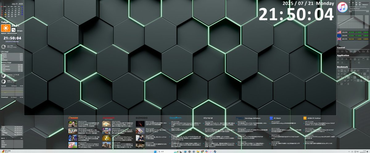Click the Volume label in the music widget
The width and height of the screenshot is (370, 153).
click(365, 5)
